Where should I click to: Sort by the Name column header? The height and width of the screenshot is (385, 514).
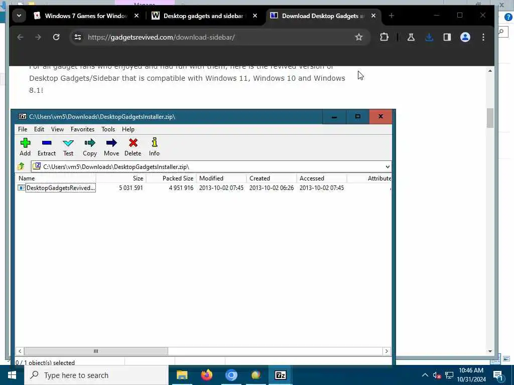[56, 178]
